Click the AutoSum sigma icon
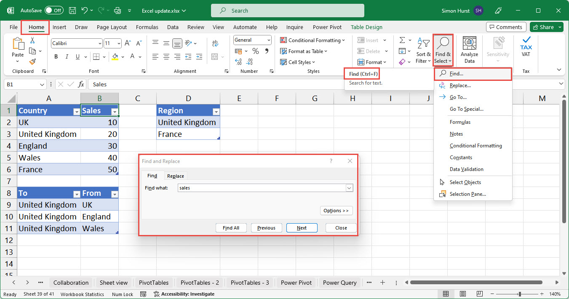 tap(402, 40)
